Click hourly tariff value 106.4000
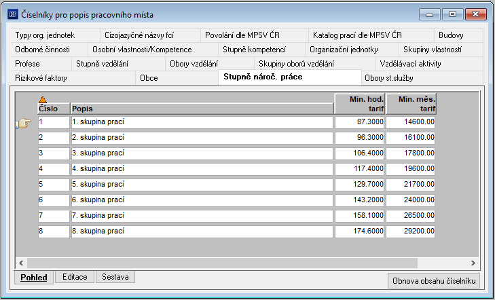The image size is (495, 300). click(359, 153)
